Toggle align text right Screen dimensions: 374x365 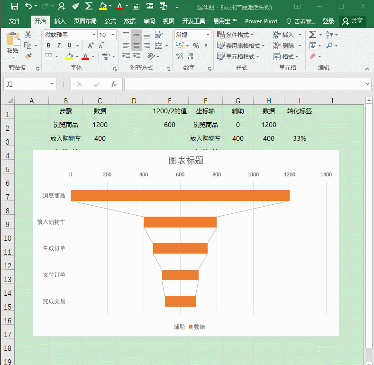(x=147, y=46)
